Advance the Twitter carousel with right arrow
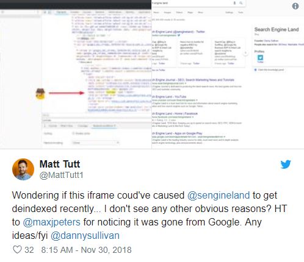Image resolution: width=304 pixels, height=262 pixels. pos(245,53)
